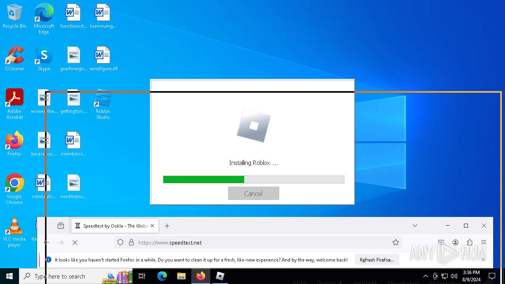Open Task View on the taskbar
Image resolution: width=505 pixels, height=284 pixels.
[x=142, y=276]
